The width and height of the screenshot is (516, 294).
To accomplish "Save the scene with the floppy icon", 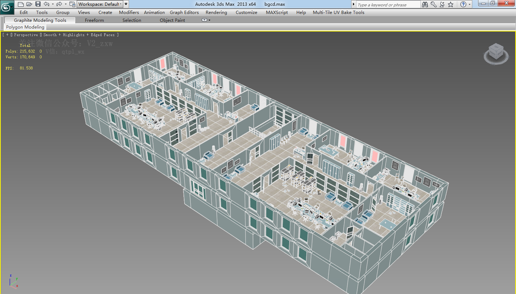I will pyautogui.click(x=38, y=4).
